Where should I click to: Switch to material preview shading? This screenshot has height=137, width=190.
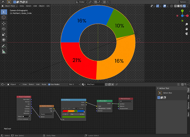click(x=181, y=6)
